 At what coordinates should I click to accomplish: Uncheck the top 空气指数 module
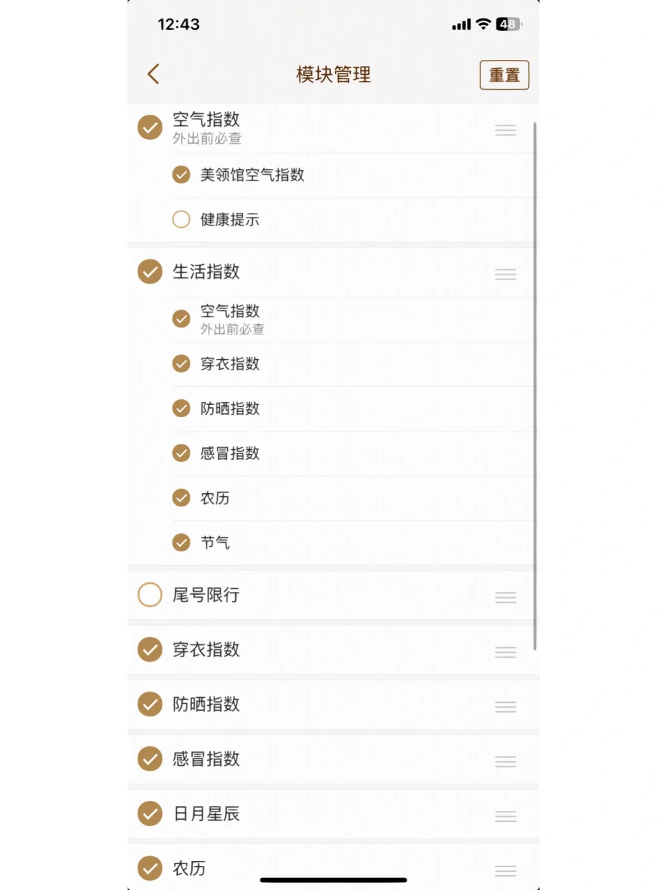click(150, 127)
